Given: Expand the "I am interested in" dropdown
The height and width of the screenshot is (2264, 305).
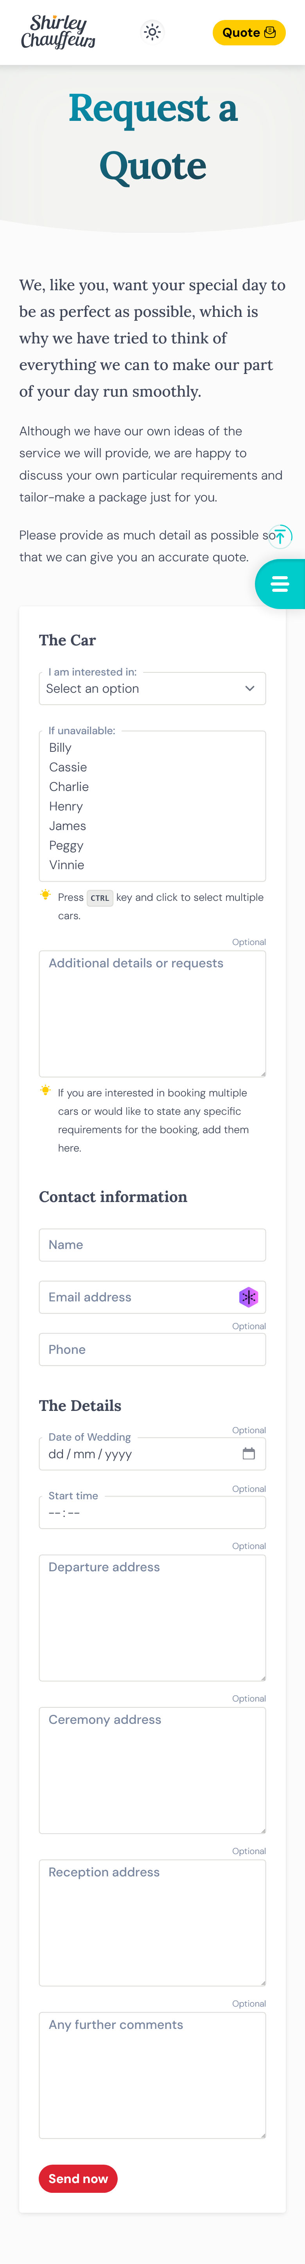Looking at the screenshot, I should pos(152,688).
